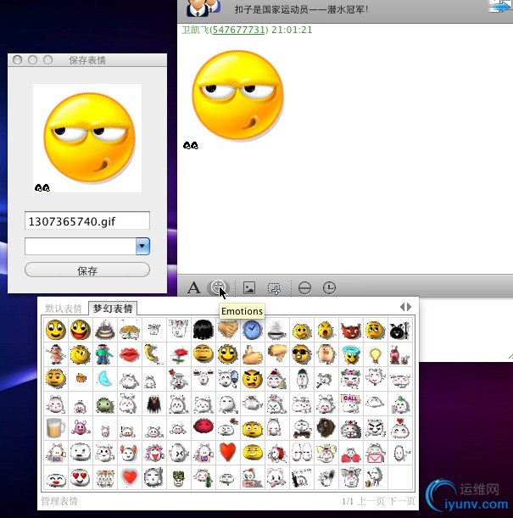Insert the heart-eyes face emoticon
The height and width of the screenshot is (518, 513).
click(x=81, y=477)
